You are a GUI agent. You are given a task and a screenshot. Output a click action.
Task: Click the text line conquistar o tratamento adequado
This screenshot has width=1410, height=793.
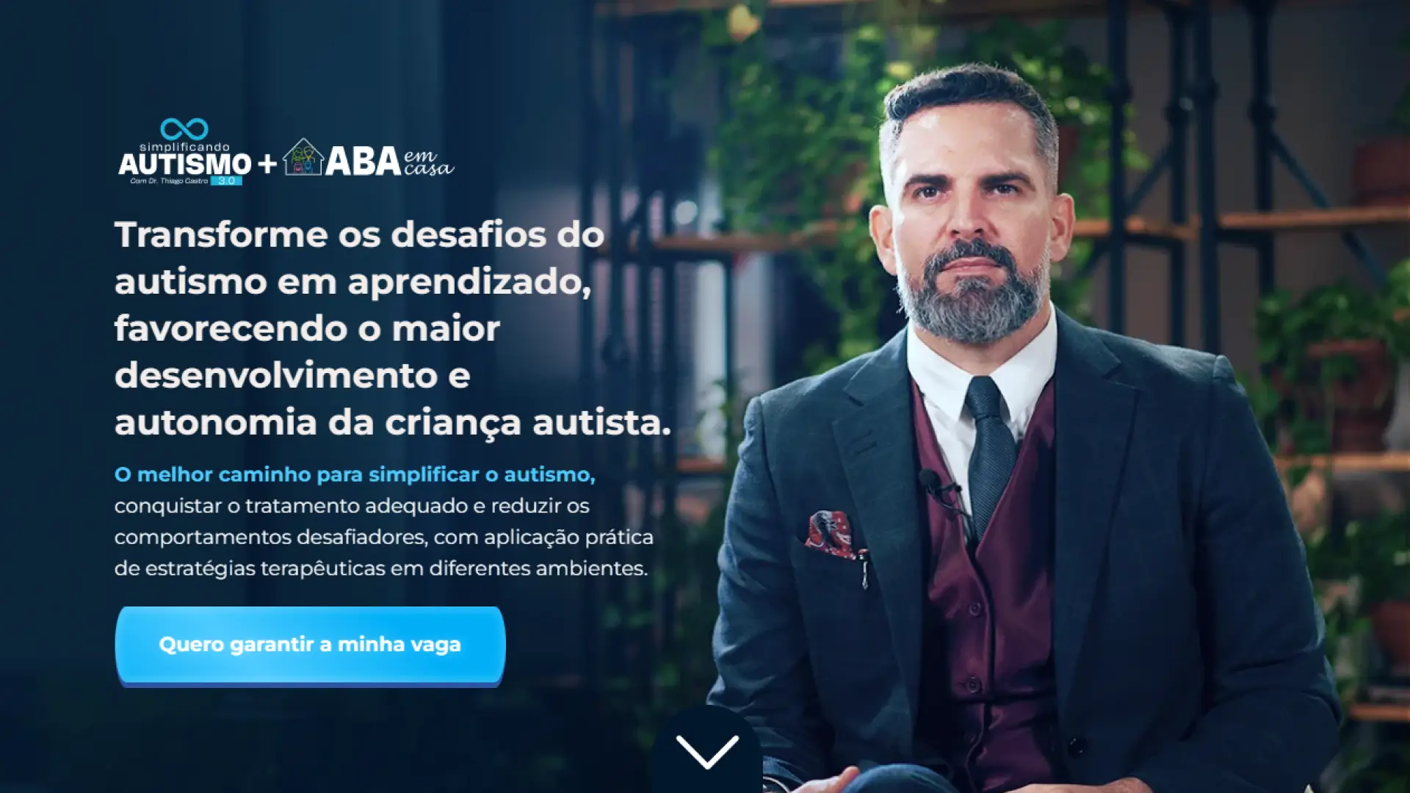pyautogui.click(x=352, y=507)
